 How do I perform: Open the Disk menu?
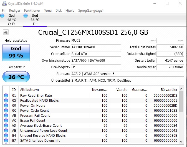coord(59,11)
